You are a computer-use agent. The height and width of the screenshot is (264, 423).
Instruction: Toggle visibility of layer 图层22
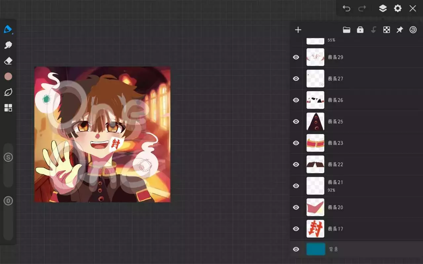click(x=296, y=164)
